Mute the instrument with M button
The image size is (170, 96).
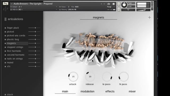[x=119, y=9]
